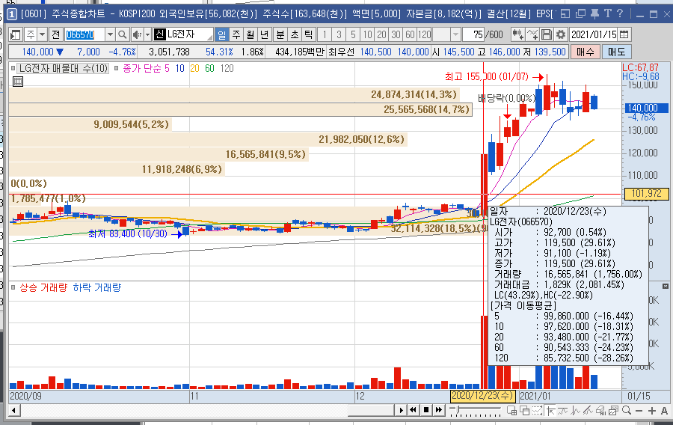Select the 초 second period button

295,34
